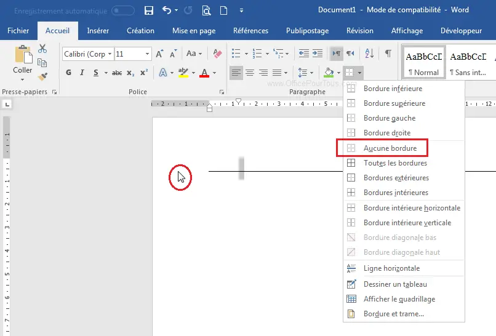Cut selection with scissors icon

(x=42, y=49)
